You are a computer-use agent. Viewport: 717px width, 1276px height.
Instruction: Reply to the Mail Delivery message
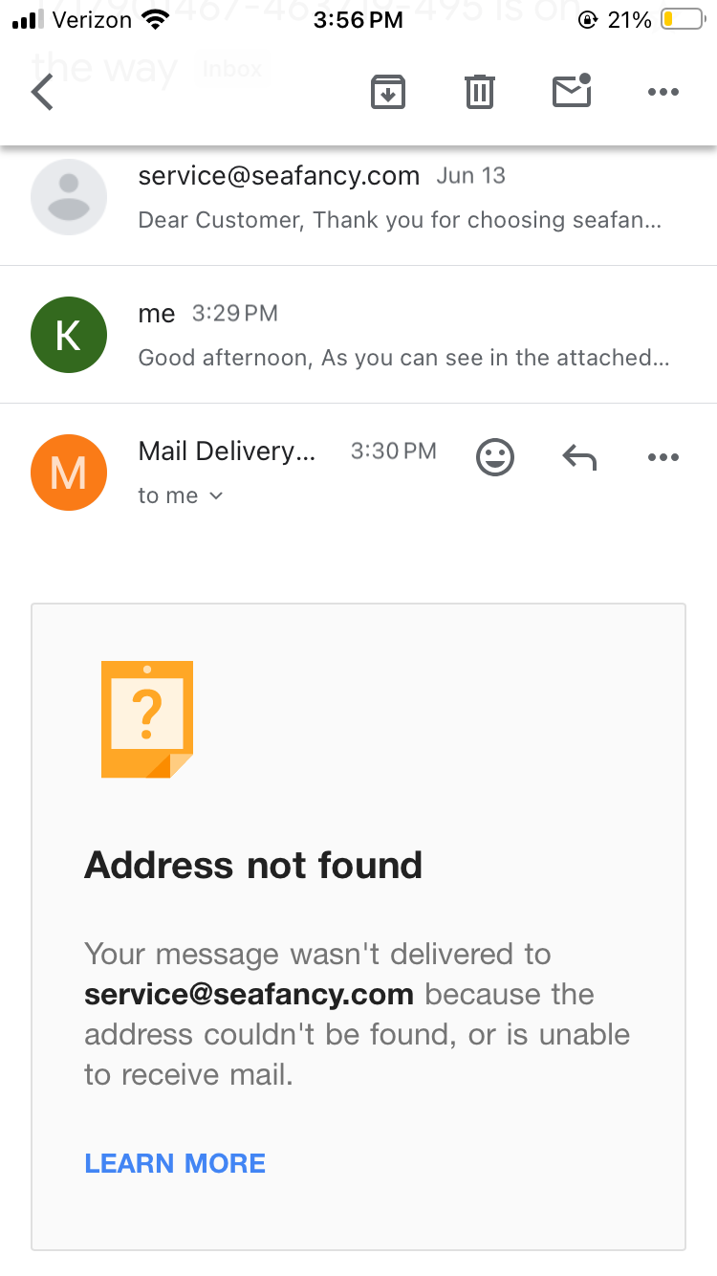click(579, 458)
